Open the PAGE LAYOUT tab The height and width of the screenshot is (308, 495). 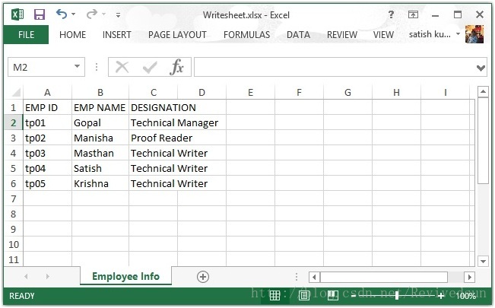tap(177, 35)
